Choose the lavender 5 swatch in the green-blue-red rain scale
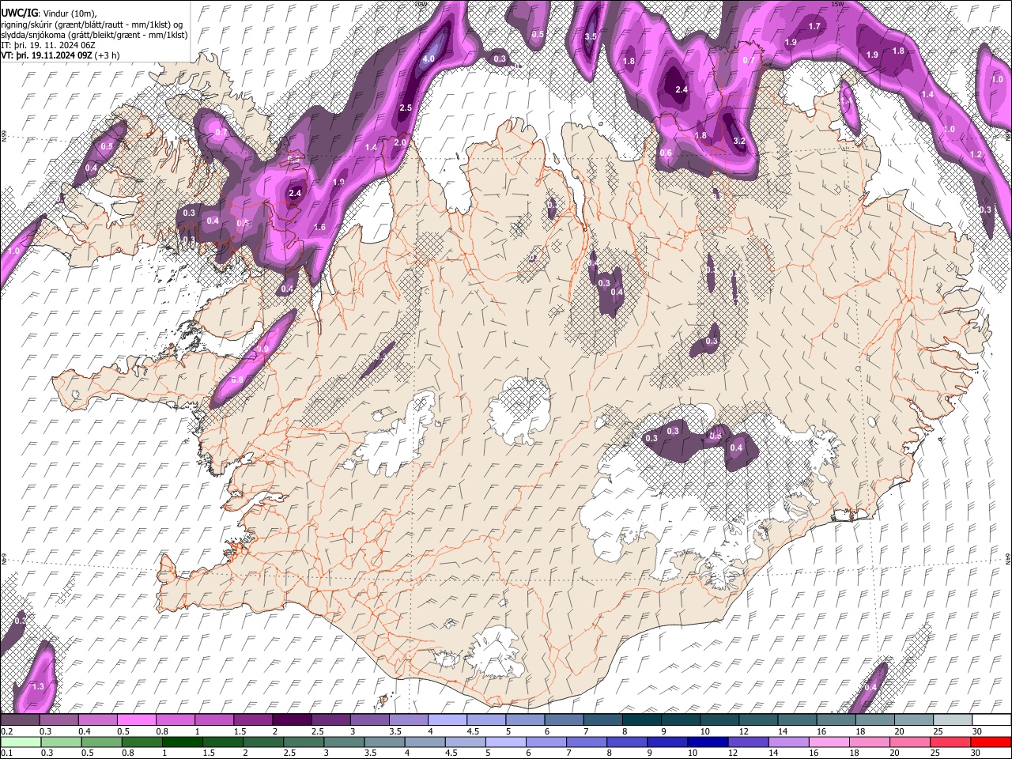The image size is (1012, 759). click(505, 742)
